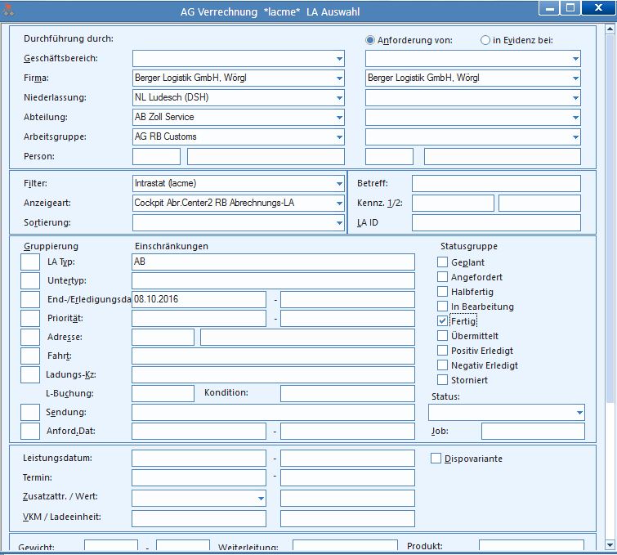
Task: Click the Job input field
Action: pyautogui.click(x=533, y=432)
